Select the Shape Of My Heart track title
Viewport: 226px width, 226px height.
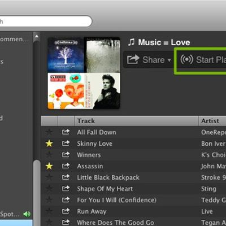pos(105,189)
